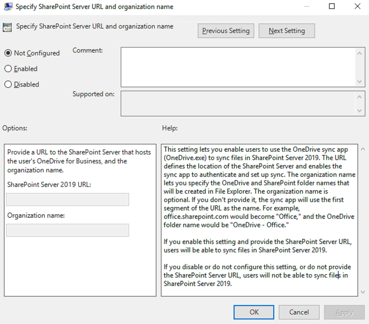Click the 'SharePoint Server 2019 URL:' label
369x324 pixels.
tap(49, 185)
